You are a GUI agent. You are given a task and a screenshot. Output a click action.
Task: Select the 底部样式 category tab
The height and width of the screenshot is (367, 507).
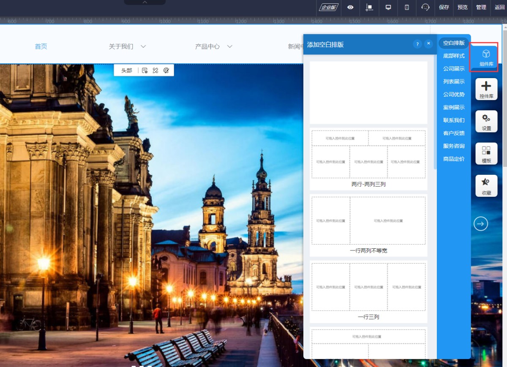[453, 56]
